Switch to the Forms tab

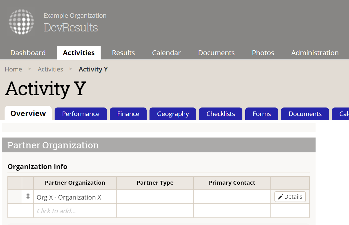coord(262,114)
